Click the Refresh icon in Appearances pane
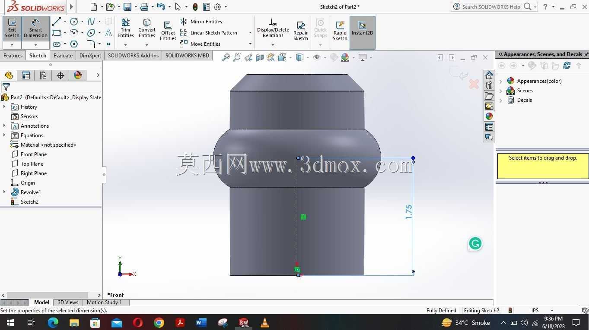This screenshot has width=589, height=330. tap(567, 66)
